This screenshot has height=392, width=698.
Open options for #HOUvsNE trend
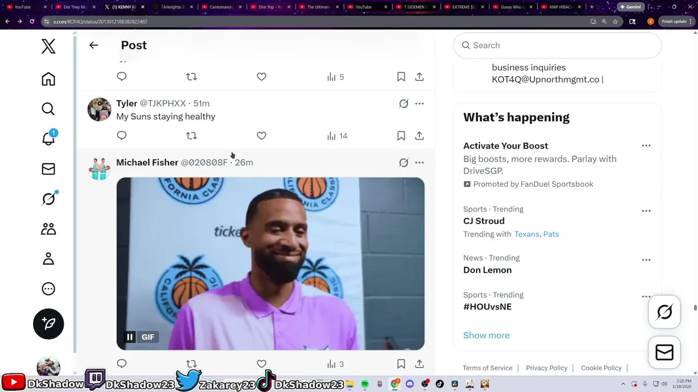tap(646, 297)
